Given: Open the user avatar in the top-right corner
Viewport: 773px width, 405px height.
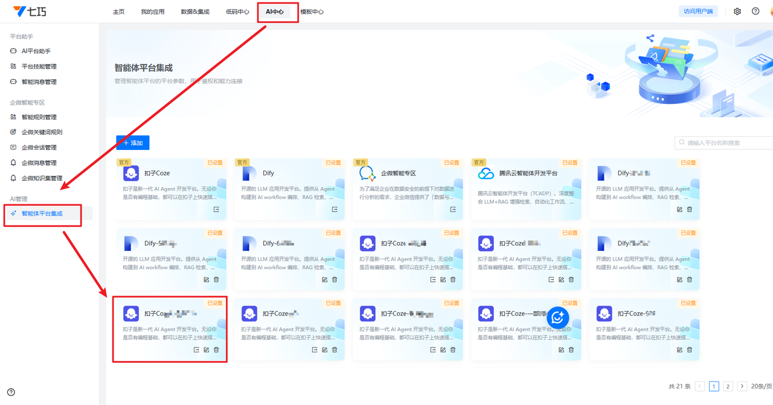Looking at the screenshot, I should [x=770, y=11].
